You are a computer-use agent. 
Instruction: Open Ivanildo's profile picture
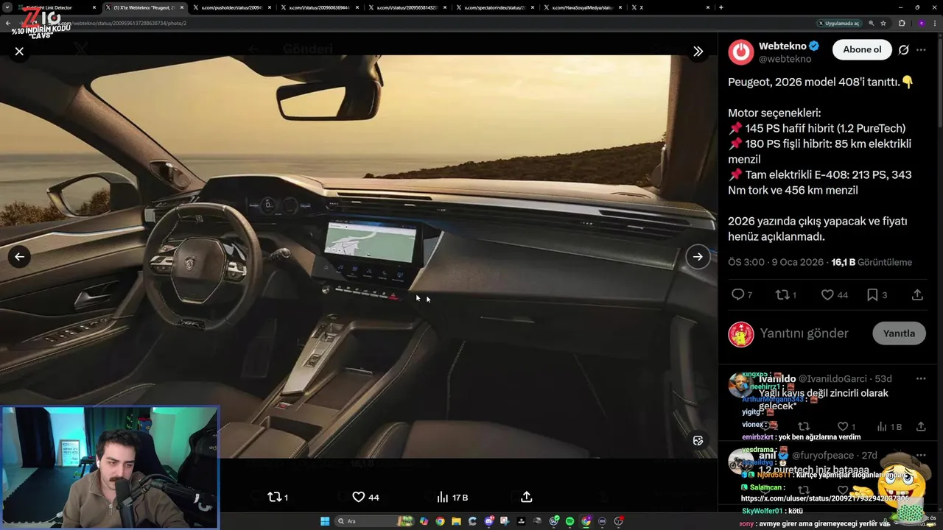(x=740, y=384)
